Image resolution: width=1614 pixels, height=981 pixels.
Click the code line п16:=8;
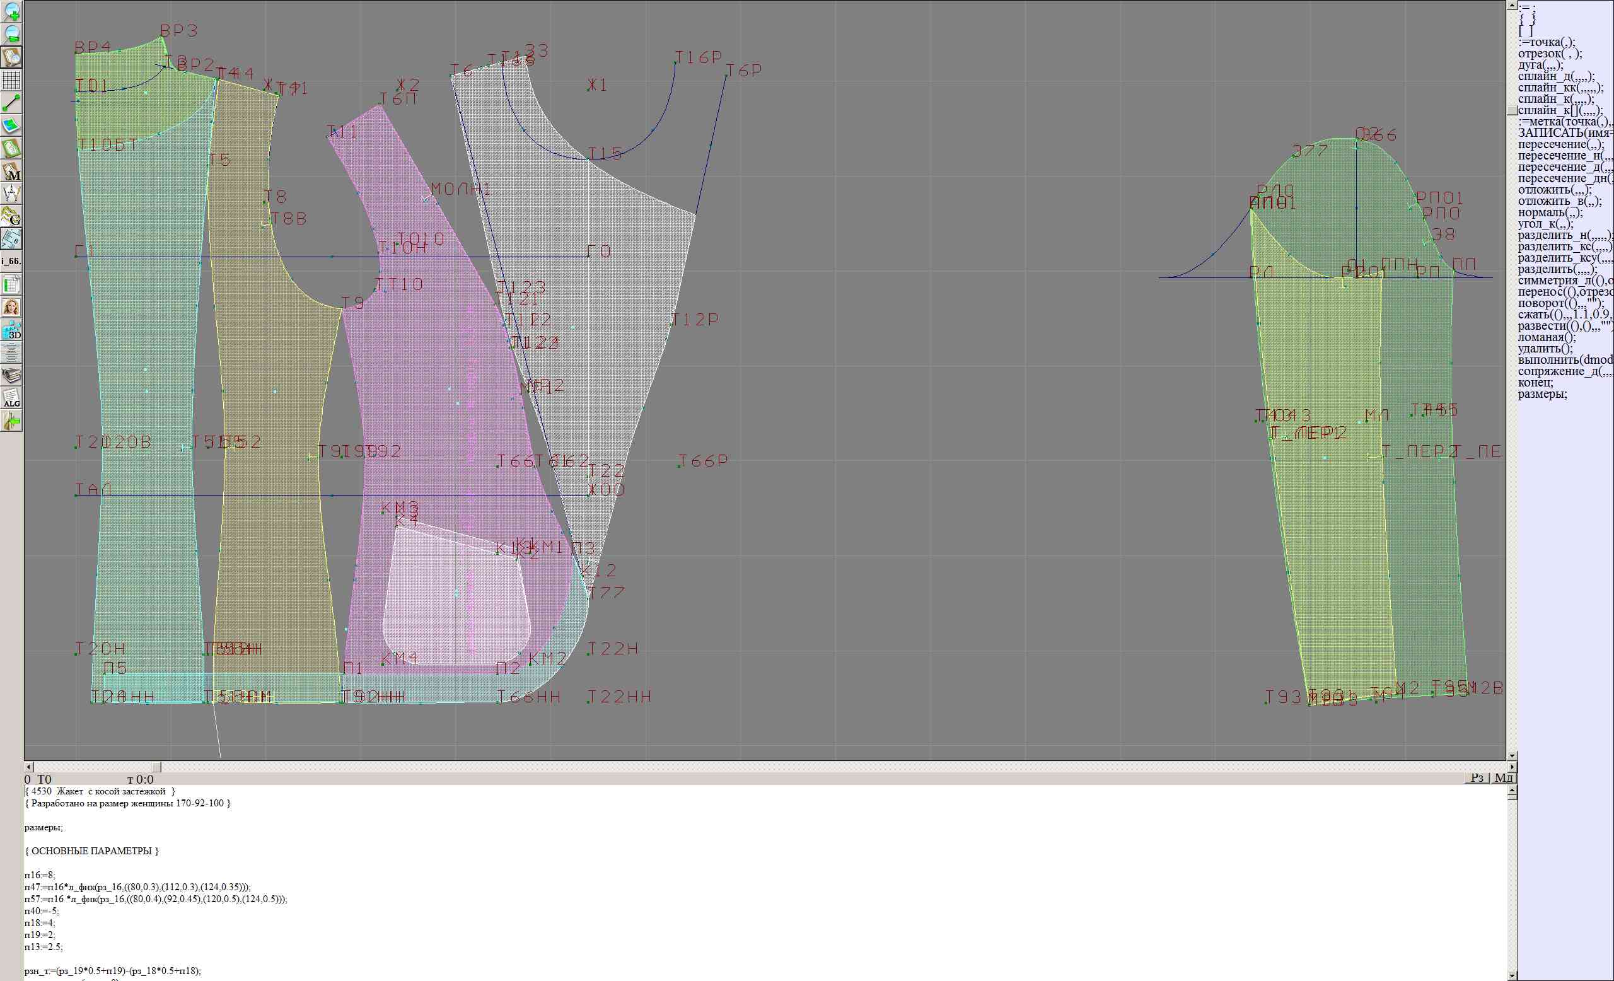tap(40, 875)
